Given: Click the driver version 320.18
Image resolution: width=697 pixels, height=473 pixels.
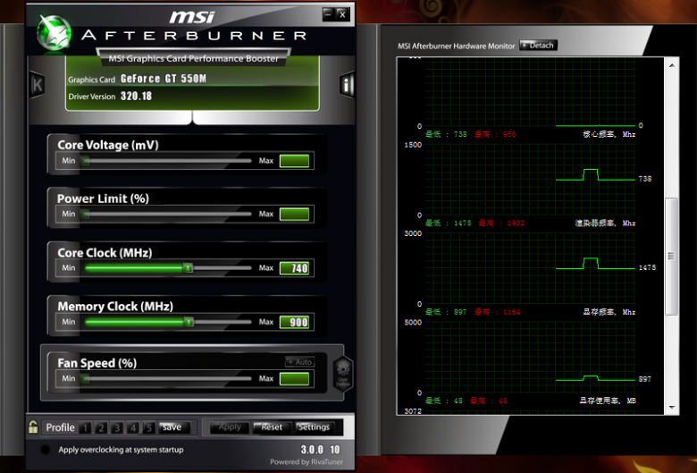Looking at the screenshot, I should click(136, 96).
